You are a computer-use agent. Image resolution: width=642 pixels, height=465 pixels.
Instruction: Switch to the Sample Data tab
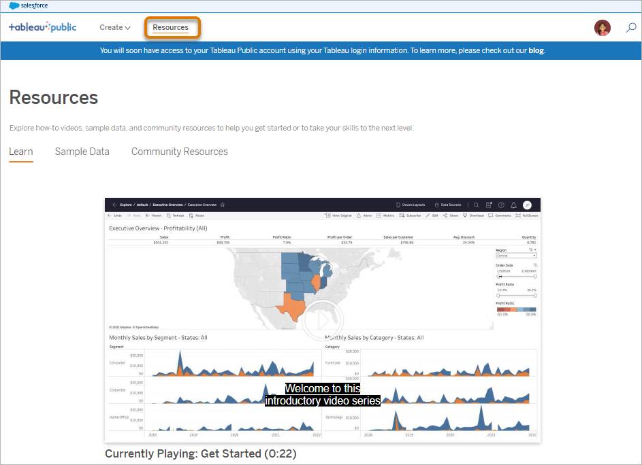click(x=82, y=152)
